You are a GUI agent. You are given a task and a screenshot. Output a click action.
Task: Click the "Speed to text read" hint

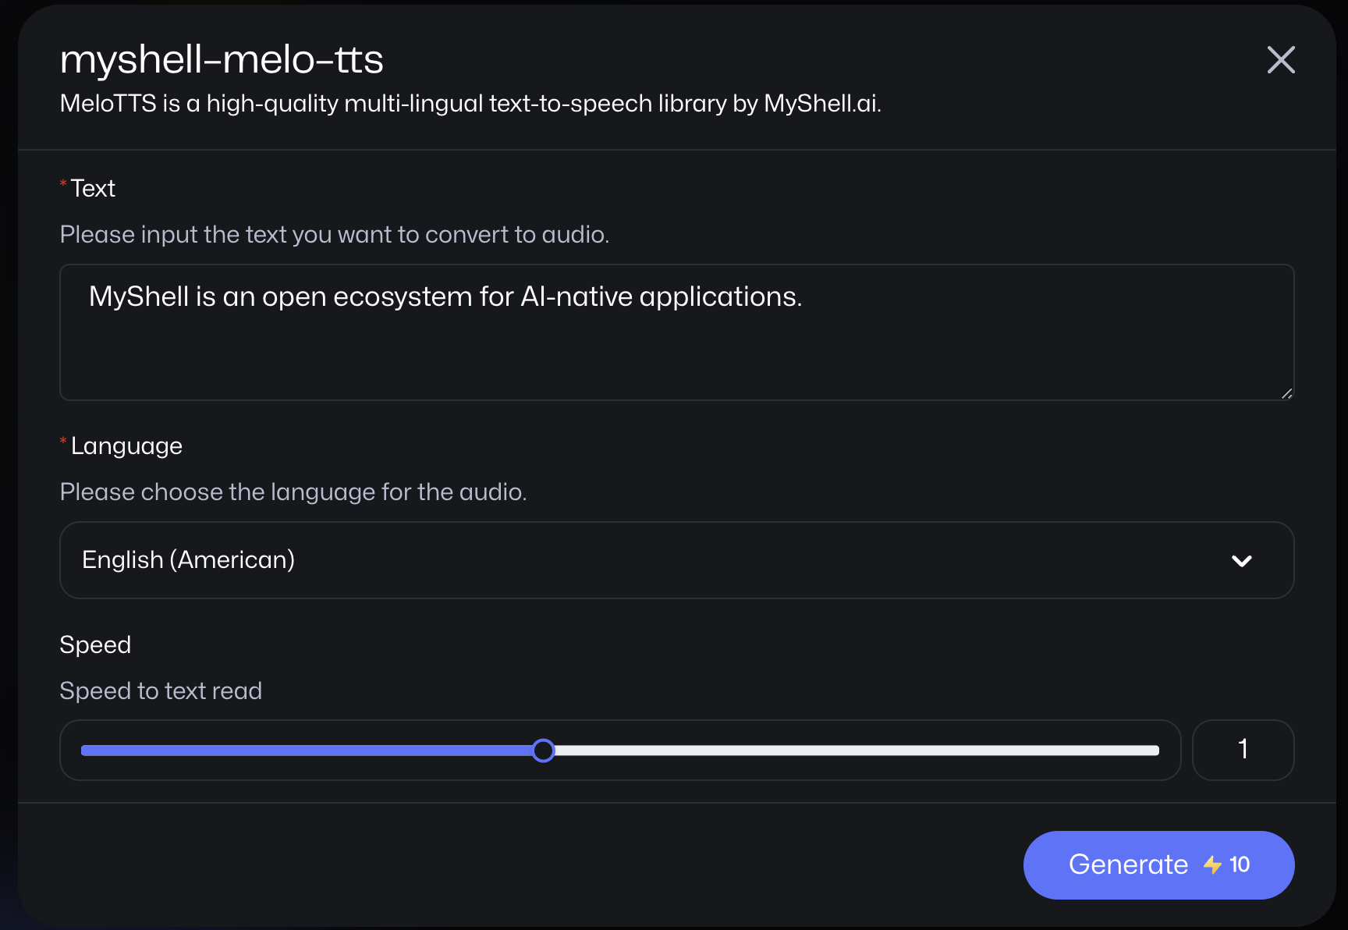(x=161, y=690)
